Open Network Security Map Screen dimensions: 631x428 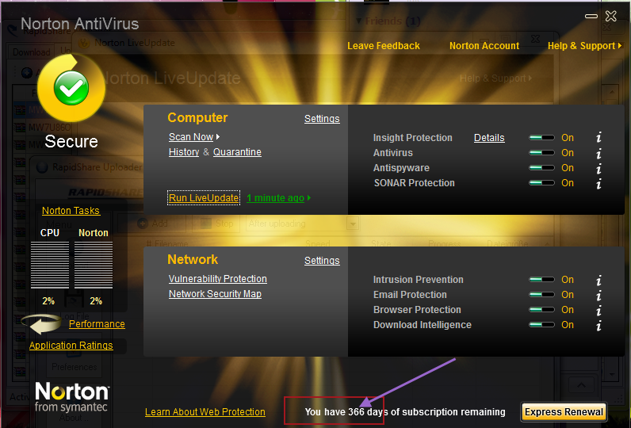(x=215, y=294)
